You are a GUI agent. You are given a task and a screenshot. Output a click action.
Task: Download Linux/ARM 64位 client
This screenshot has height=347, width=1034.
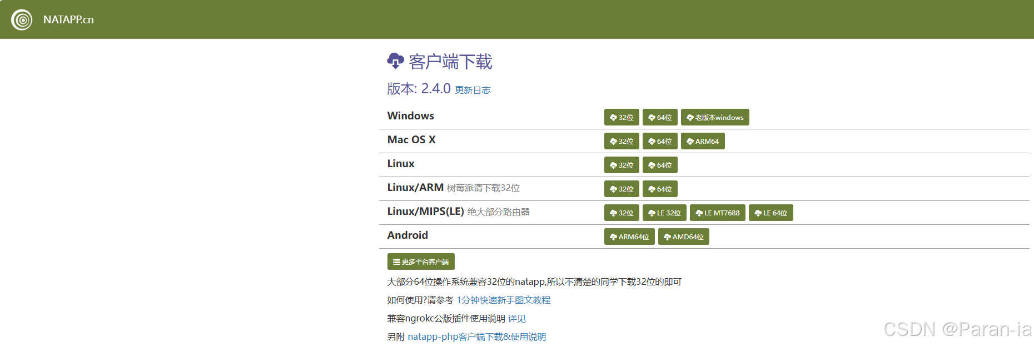pyautogui.click(x=660, y=189)
